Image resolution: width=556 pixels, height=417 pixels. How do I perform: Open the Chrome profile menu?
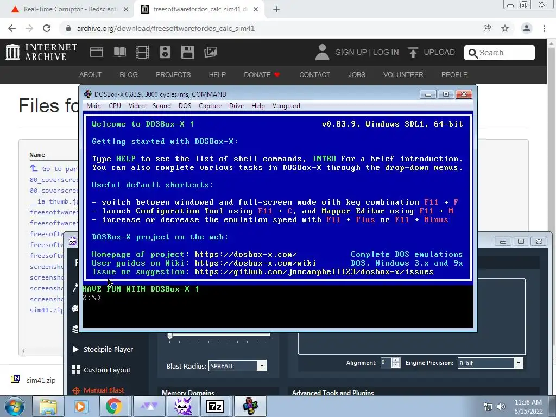click(x=527, y=28)
